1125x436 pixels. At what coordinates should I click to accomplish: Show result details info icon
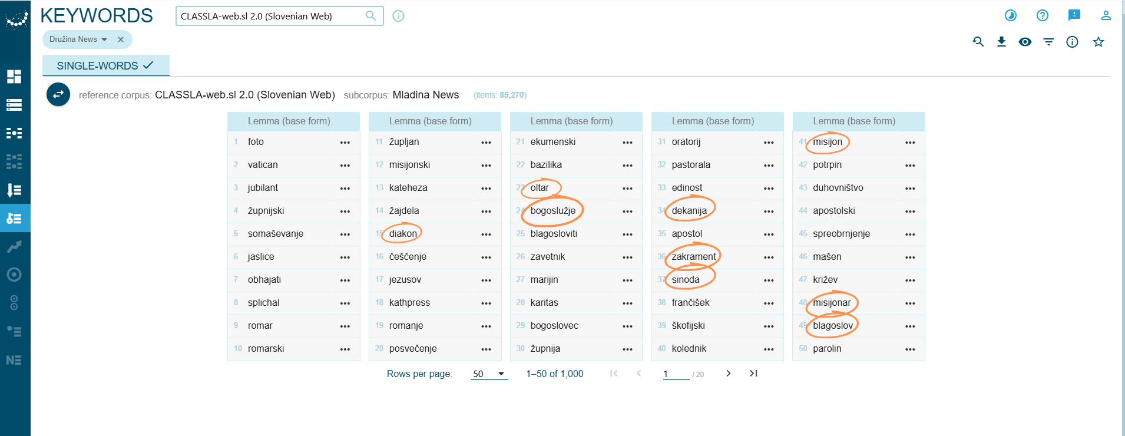coord(1072,42)
